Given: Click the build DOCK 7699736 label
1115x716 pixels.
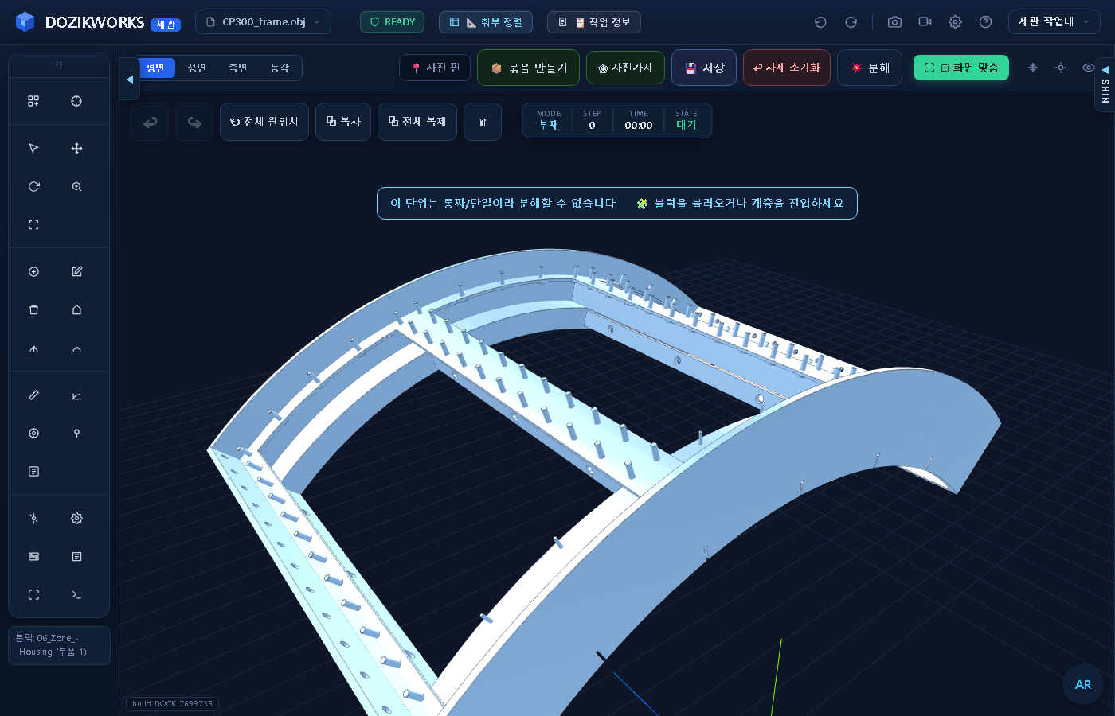Looking at the screenshot, I should point(172,704).
